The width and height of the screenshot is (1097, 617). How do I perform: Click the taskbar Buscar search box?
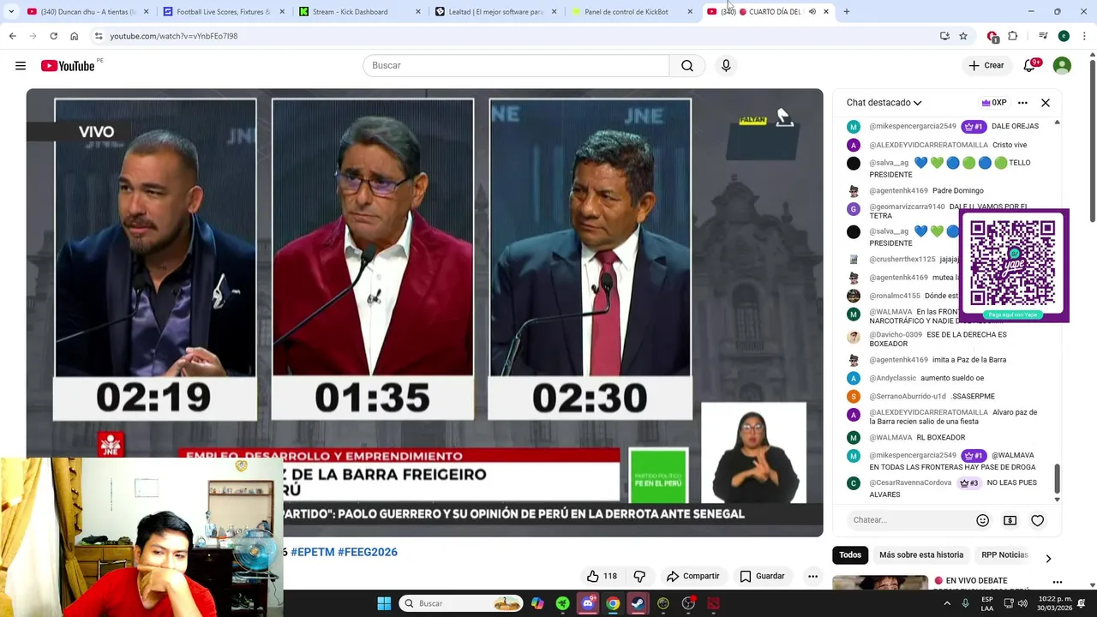click(x=461, y=603)
